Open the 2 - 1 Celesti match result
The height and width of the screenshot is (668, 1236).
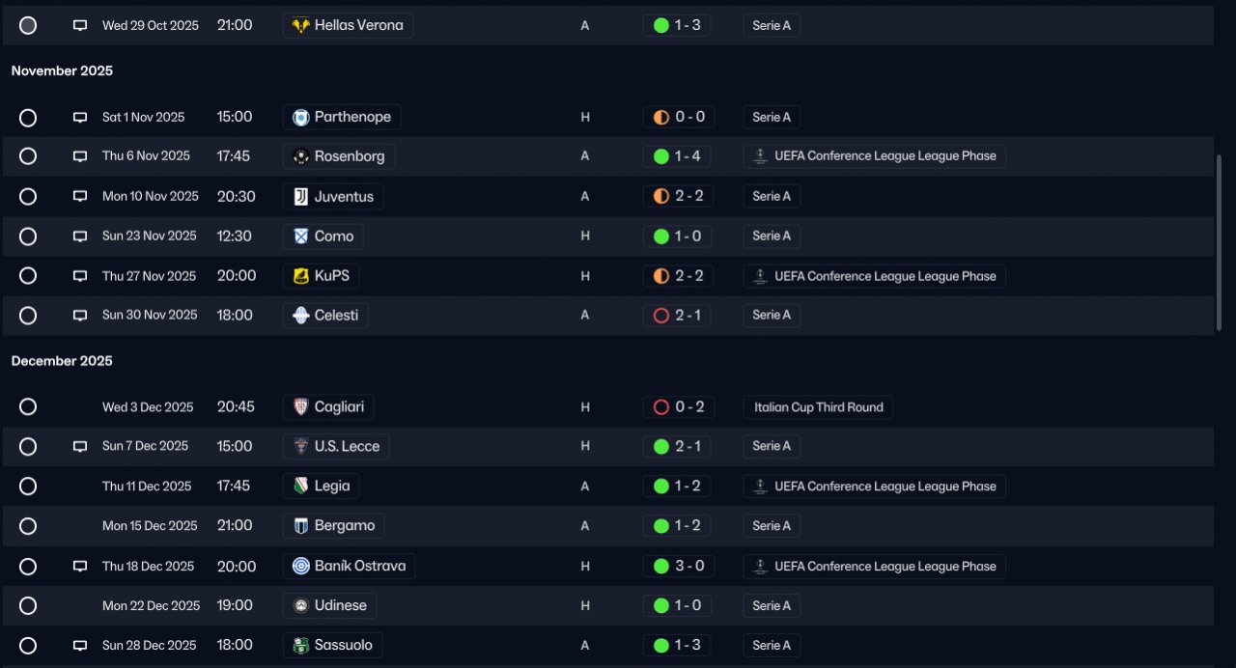(x=677, y=316)
